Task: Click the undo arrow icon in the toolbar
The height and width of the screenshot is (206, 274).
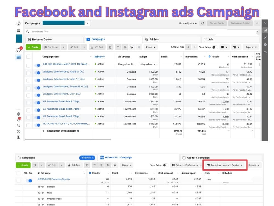Action: coord(118,47)
